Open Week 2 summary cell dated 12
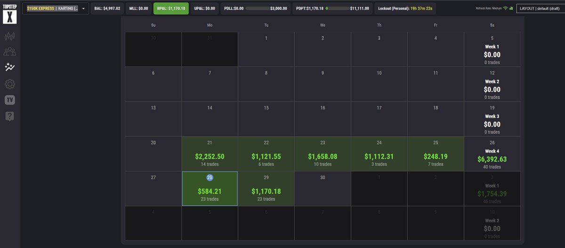 click(492, 84)
